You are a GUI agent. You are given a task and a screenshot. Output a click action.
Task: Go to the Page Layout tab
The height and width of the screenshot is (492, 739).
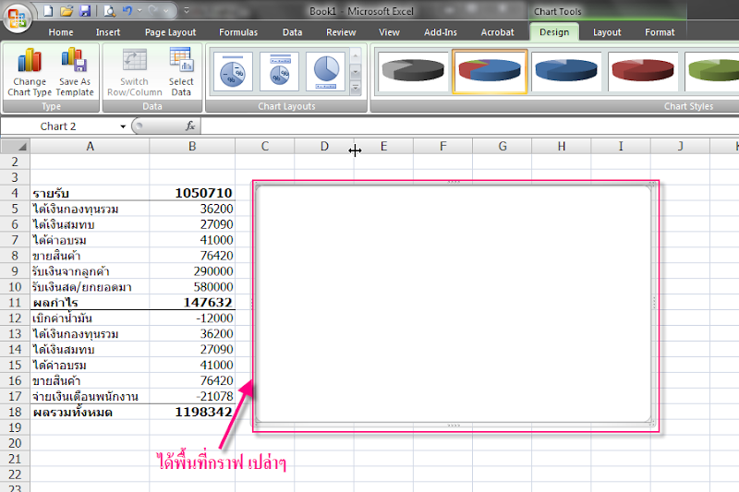170,32
